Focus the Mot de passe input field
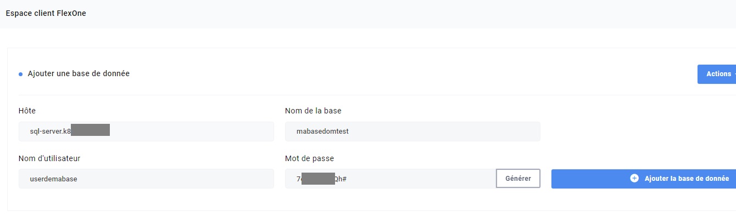Screen dimensions: 736x217 point(391,179)
